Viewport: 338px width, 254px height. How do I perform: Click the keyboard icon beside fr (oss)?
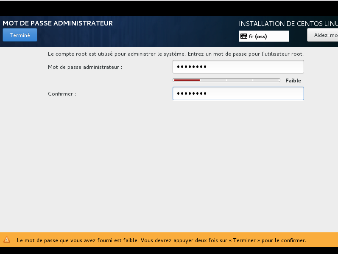point(243,37)
